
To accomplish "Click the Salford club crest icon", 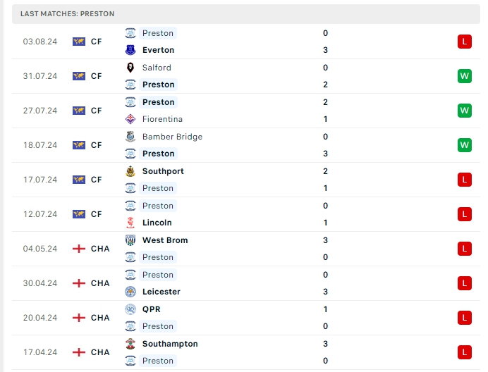I will (x=130, y=68).
